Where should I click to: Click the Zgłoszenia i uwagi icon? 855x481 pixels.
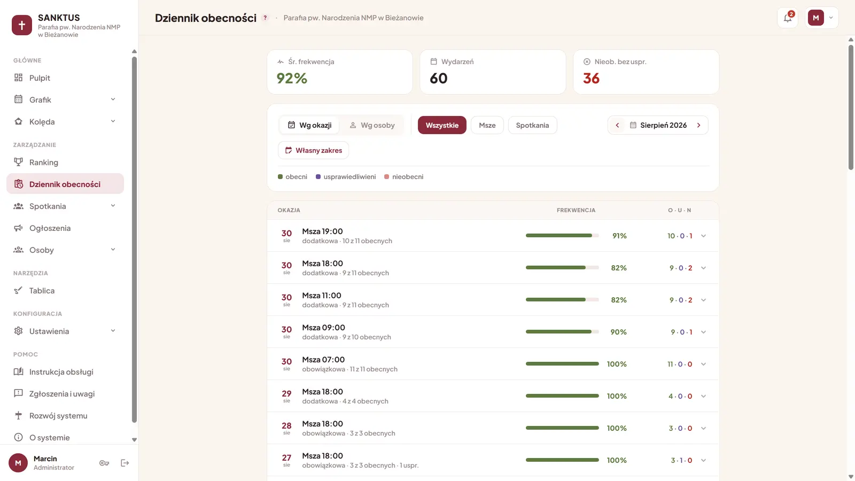[x=19, y=393]
